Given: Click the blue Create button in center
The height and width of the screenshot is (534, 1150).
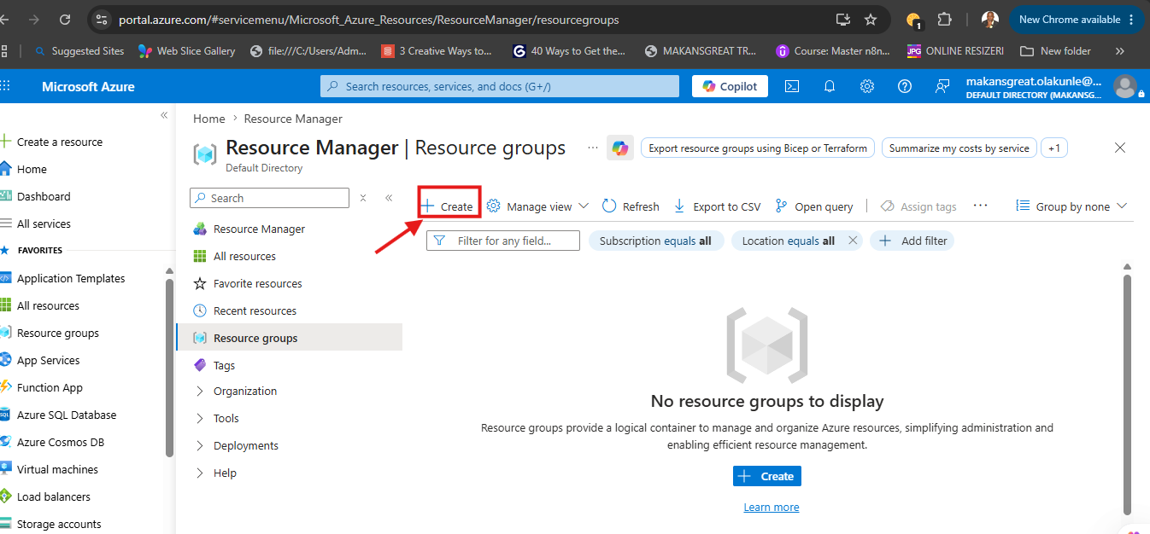Looking at the screenshot, I should [x=767, y=476].
